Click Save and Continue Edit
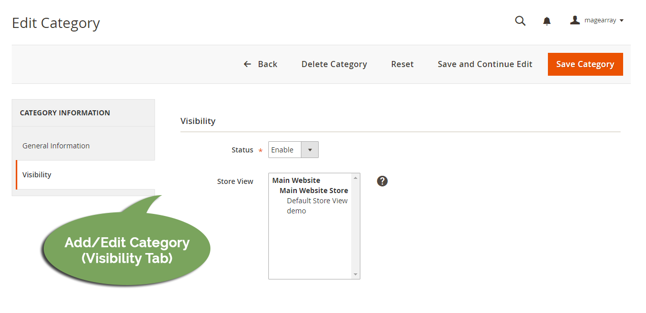 pyautogui.click(x=484, y=64)
